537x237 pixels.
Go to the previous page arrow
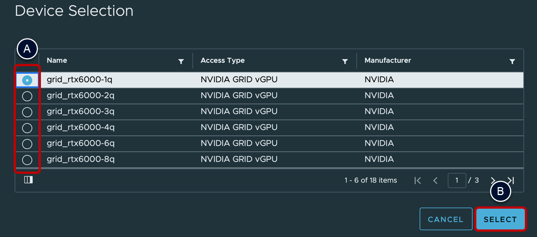coord(435,181)
